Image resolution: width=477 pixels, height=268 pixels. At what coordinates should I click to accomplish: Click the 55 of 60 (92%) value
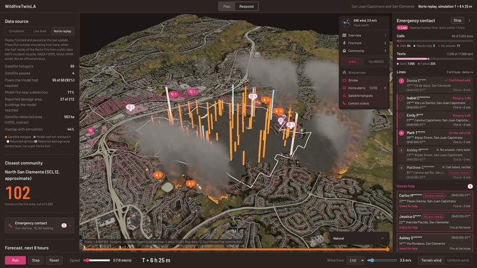[x=63, y=80]
